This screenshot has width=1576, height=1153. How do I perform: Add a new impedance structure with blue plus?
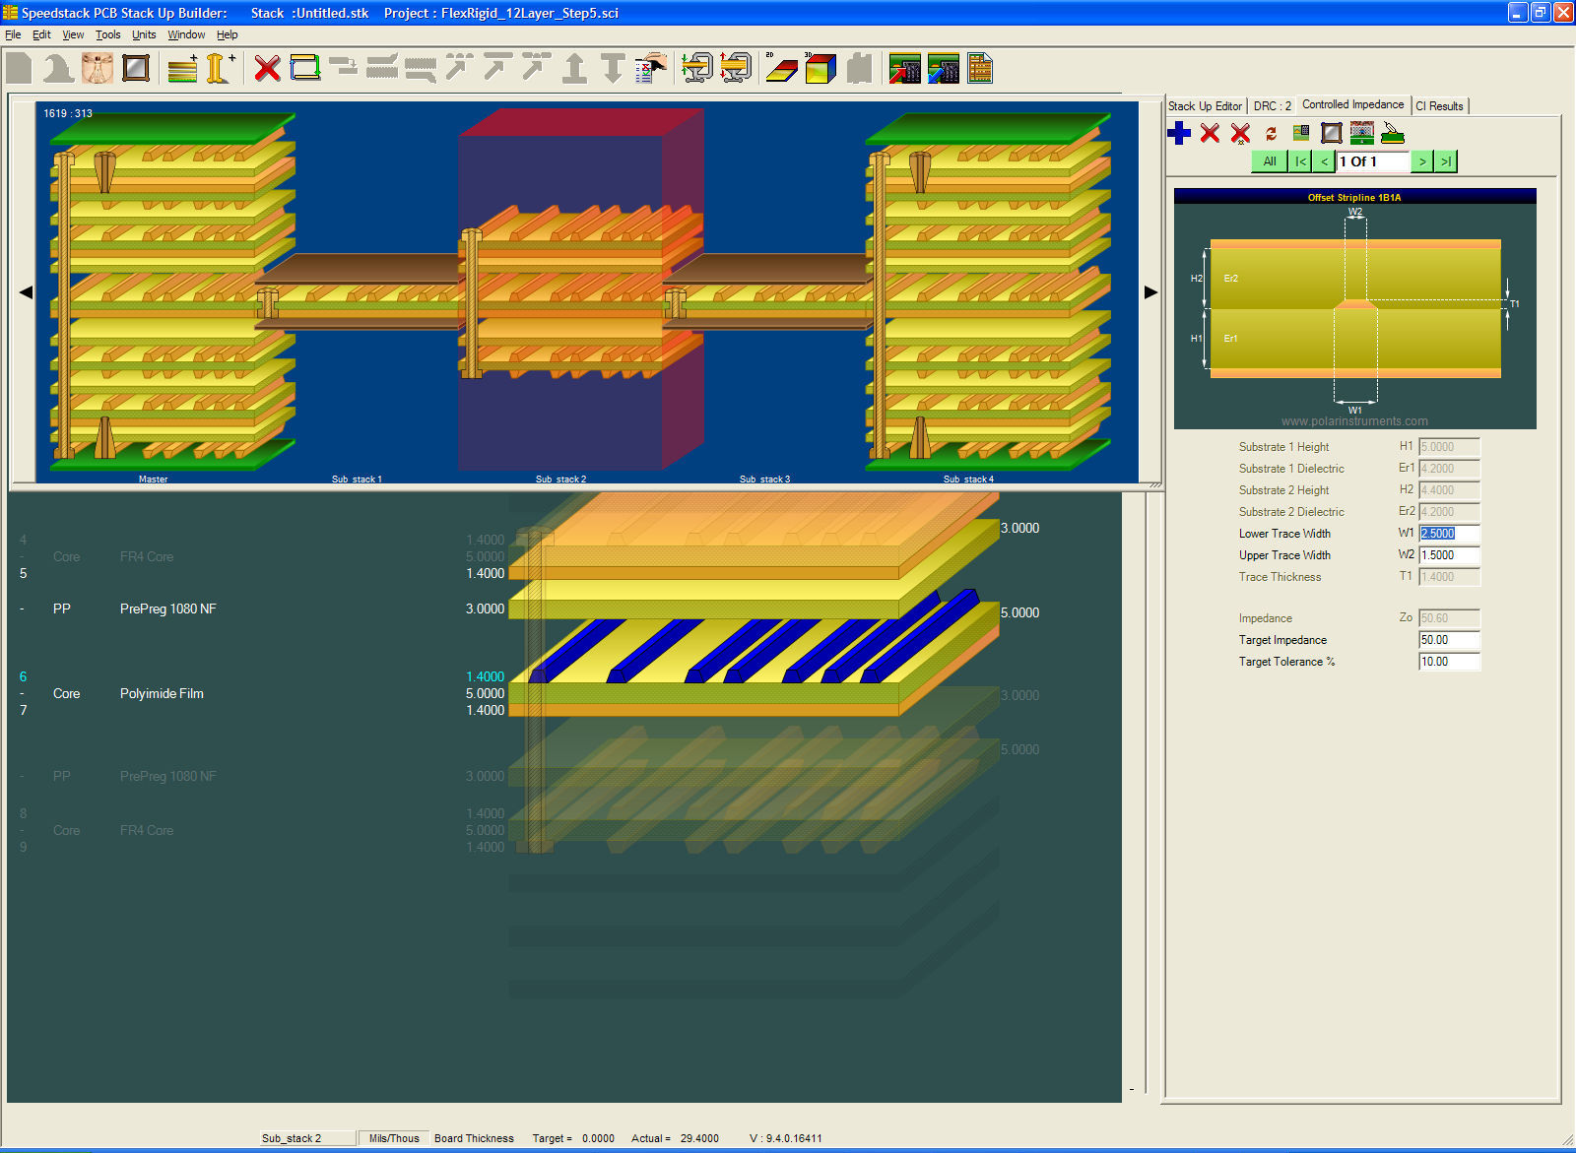coord(1179,133)
